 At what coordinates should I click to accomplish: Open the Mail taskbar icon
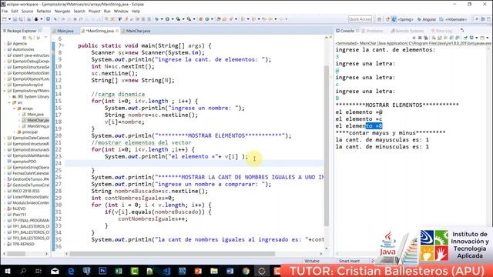(x=55, y=271)
